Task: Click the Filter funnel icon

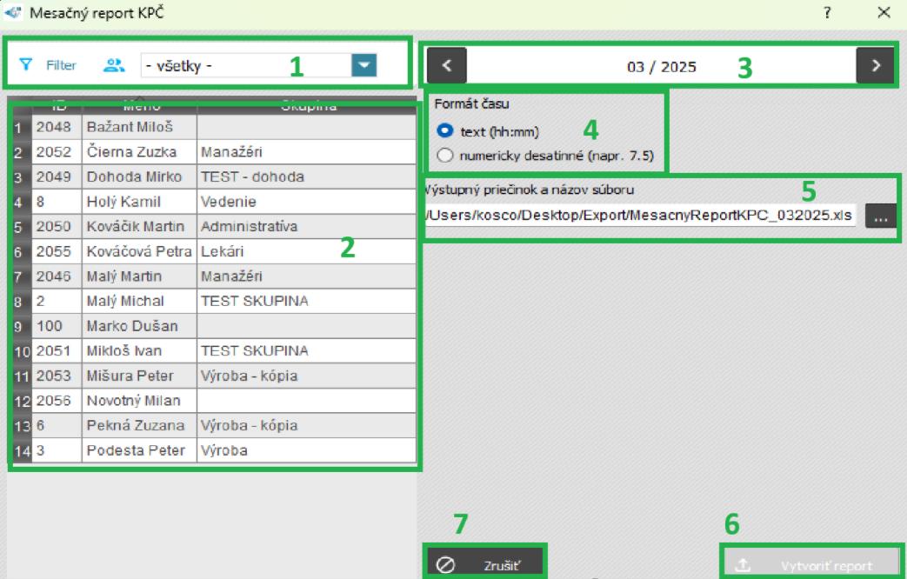Action: tap(26, 64)
